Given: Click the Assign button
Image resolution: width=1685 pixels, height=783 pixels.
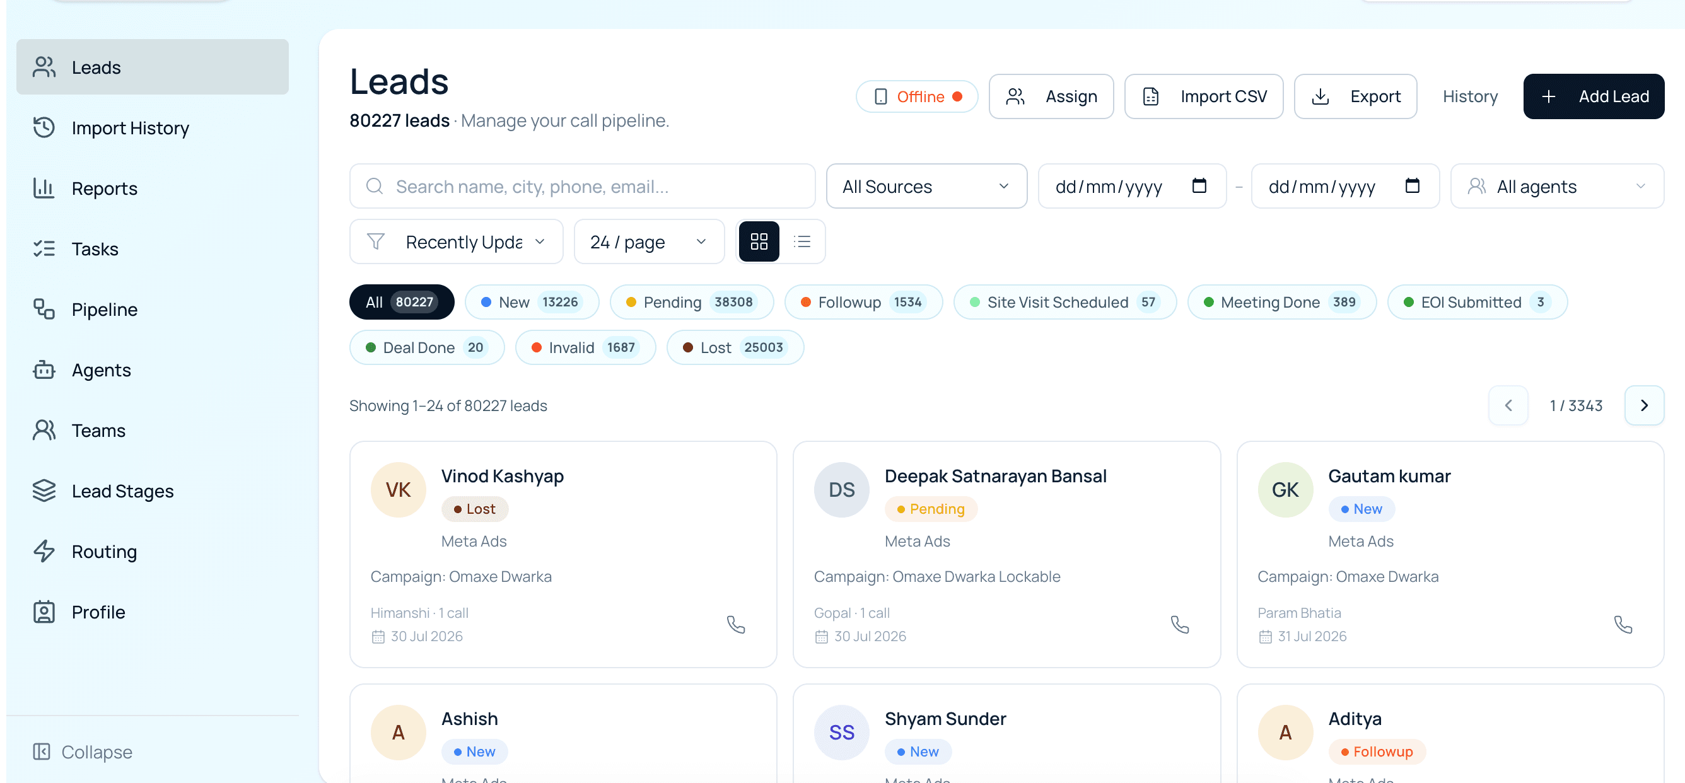Looking at the screenshot, I should [x=1051, y=96].
